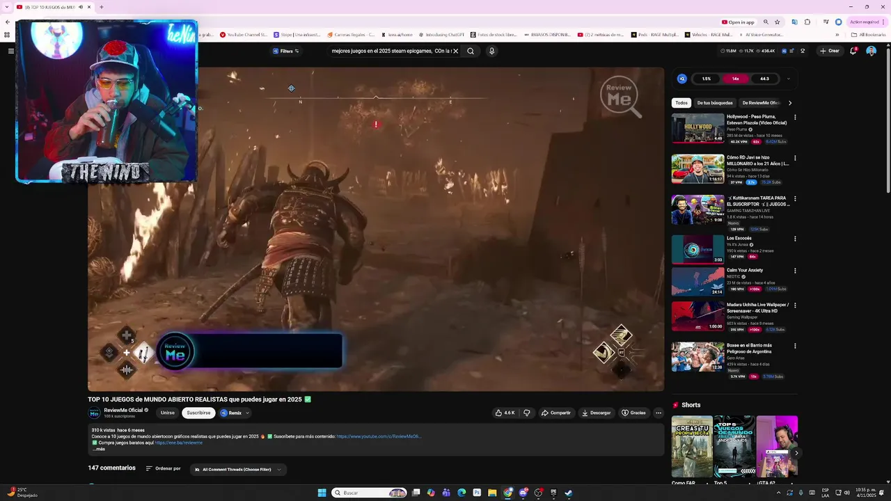The width and height of the screenshot is (891, 501).
Task: Click the Gracias thanks button
Action: tap(633, 413)
